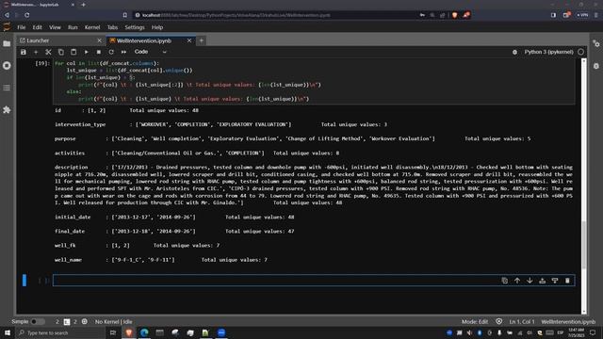Delete the active cell with trash icon
This screenshot has width=603, height=339.
[x=567, y=281]
